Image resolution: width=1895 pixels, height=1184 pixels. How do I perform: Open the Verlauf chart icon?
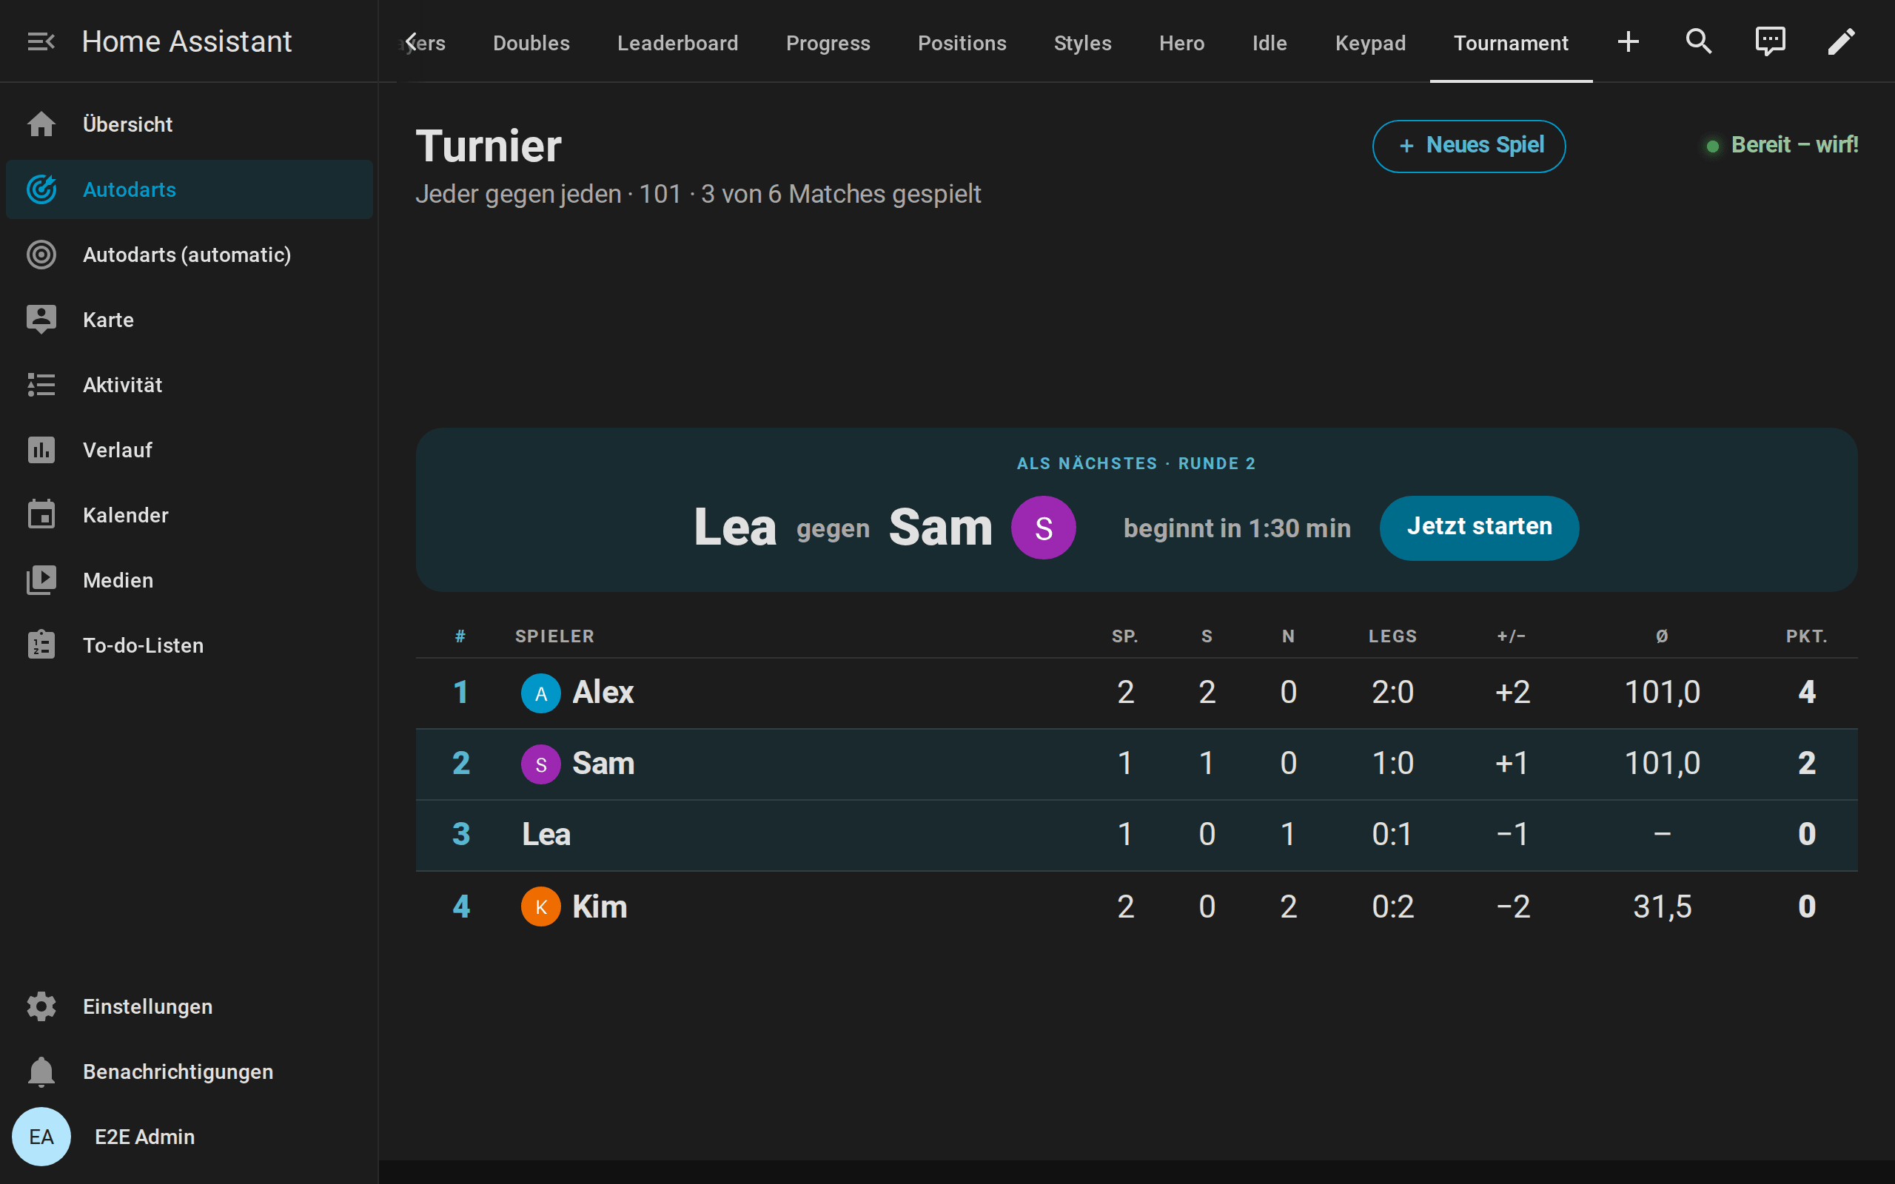tap(41, 449)
